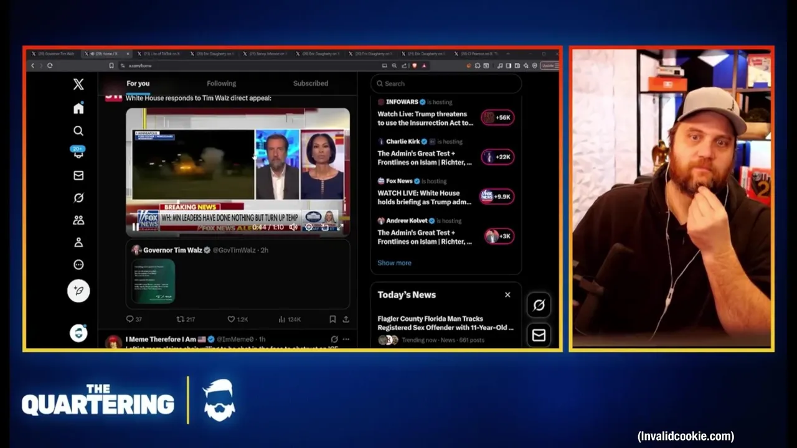This screenshot has width=797, height=448.
Task: Click the white compose Post button
Action: point(78,291)
